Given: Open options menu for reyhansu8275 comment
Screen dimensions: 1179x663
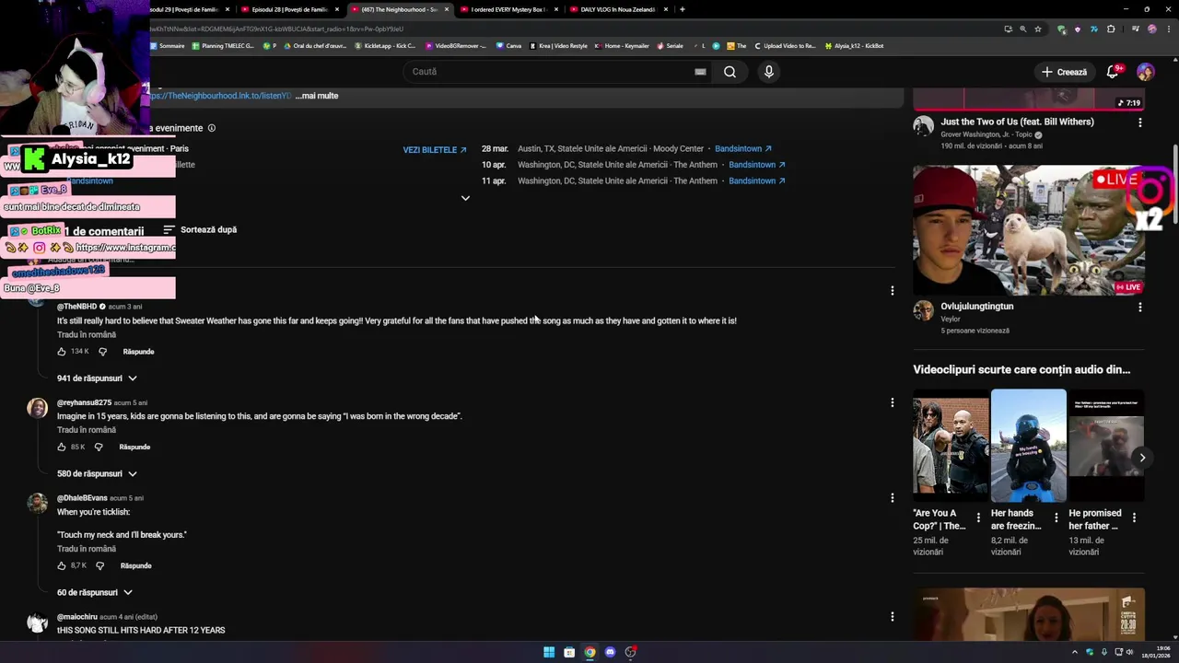Looking at the screenshot, I should coord(892,402).
